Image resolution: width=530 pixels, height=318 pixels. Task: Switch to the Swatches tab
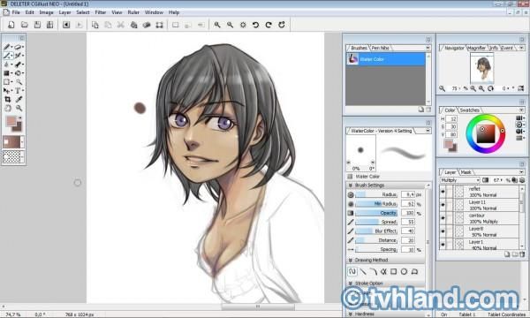click(469, 110)
